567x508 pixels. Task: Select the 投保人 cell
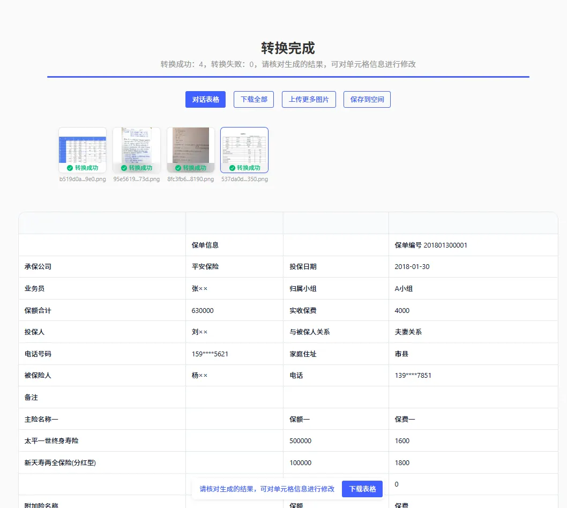tap(102, 332)
